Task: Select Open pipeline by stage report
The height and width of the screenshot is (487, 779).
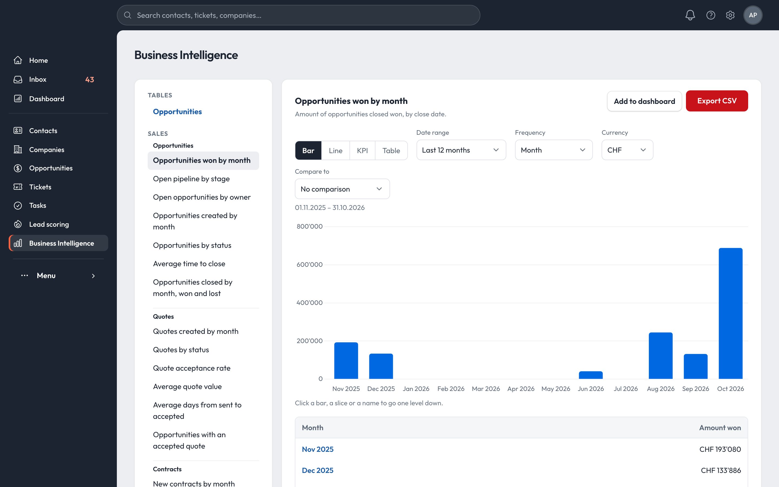Action: tap(203, 179)
